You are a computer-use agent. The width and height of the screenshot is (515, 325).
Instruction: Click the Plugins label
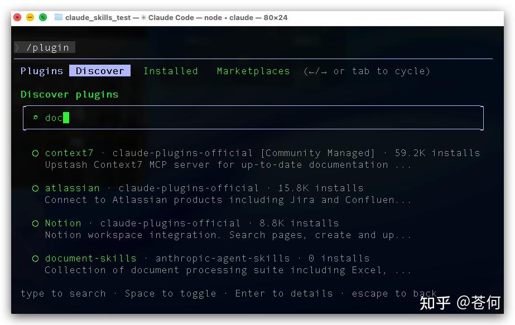[x=42, y=71]
